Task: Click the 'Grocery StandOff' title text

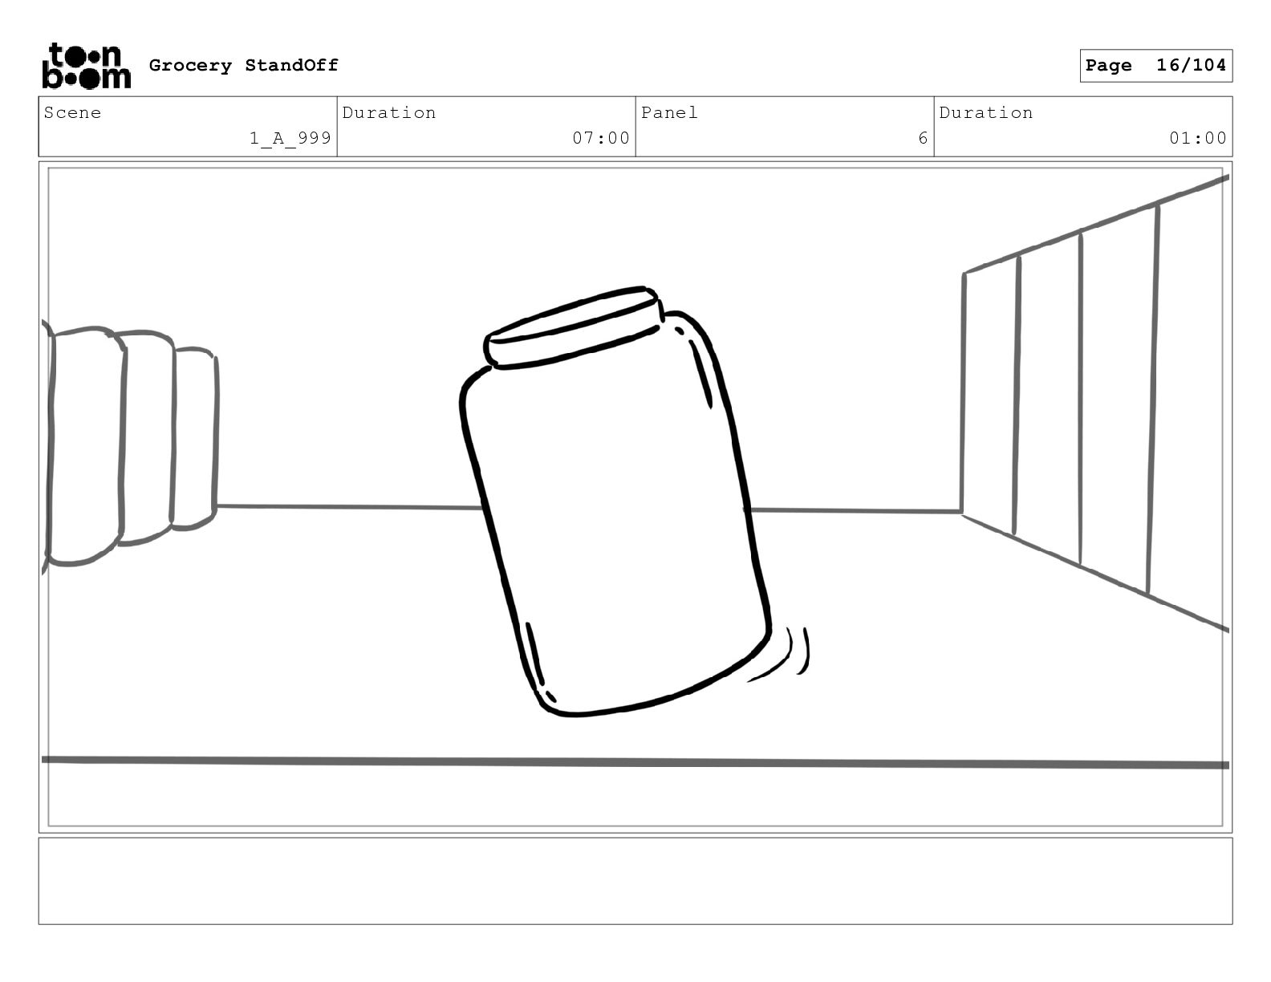Action: point(244,65)
